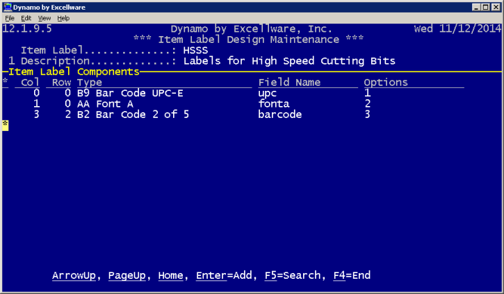Viewport: 504px width, 294px height.
Task: Click the Home command link
Action: (x=171, y=275)
